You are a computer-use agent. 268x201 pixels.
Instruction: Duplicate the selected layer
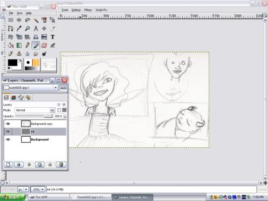click(x=40, y=165)
